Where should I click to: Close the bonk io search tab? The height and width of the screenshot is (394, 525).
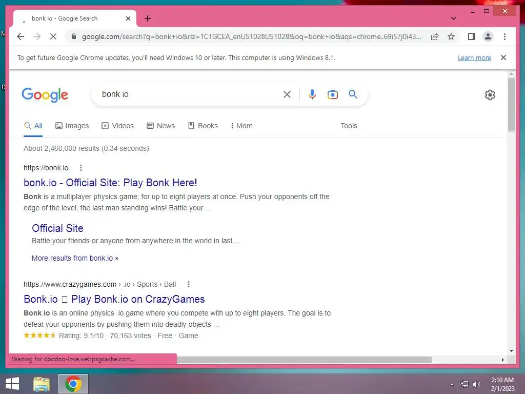tap(128, 18)
